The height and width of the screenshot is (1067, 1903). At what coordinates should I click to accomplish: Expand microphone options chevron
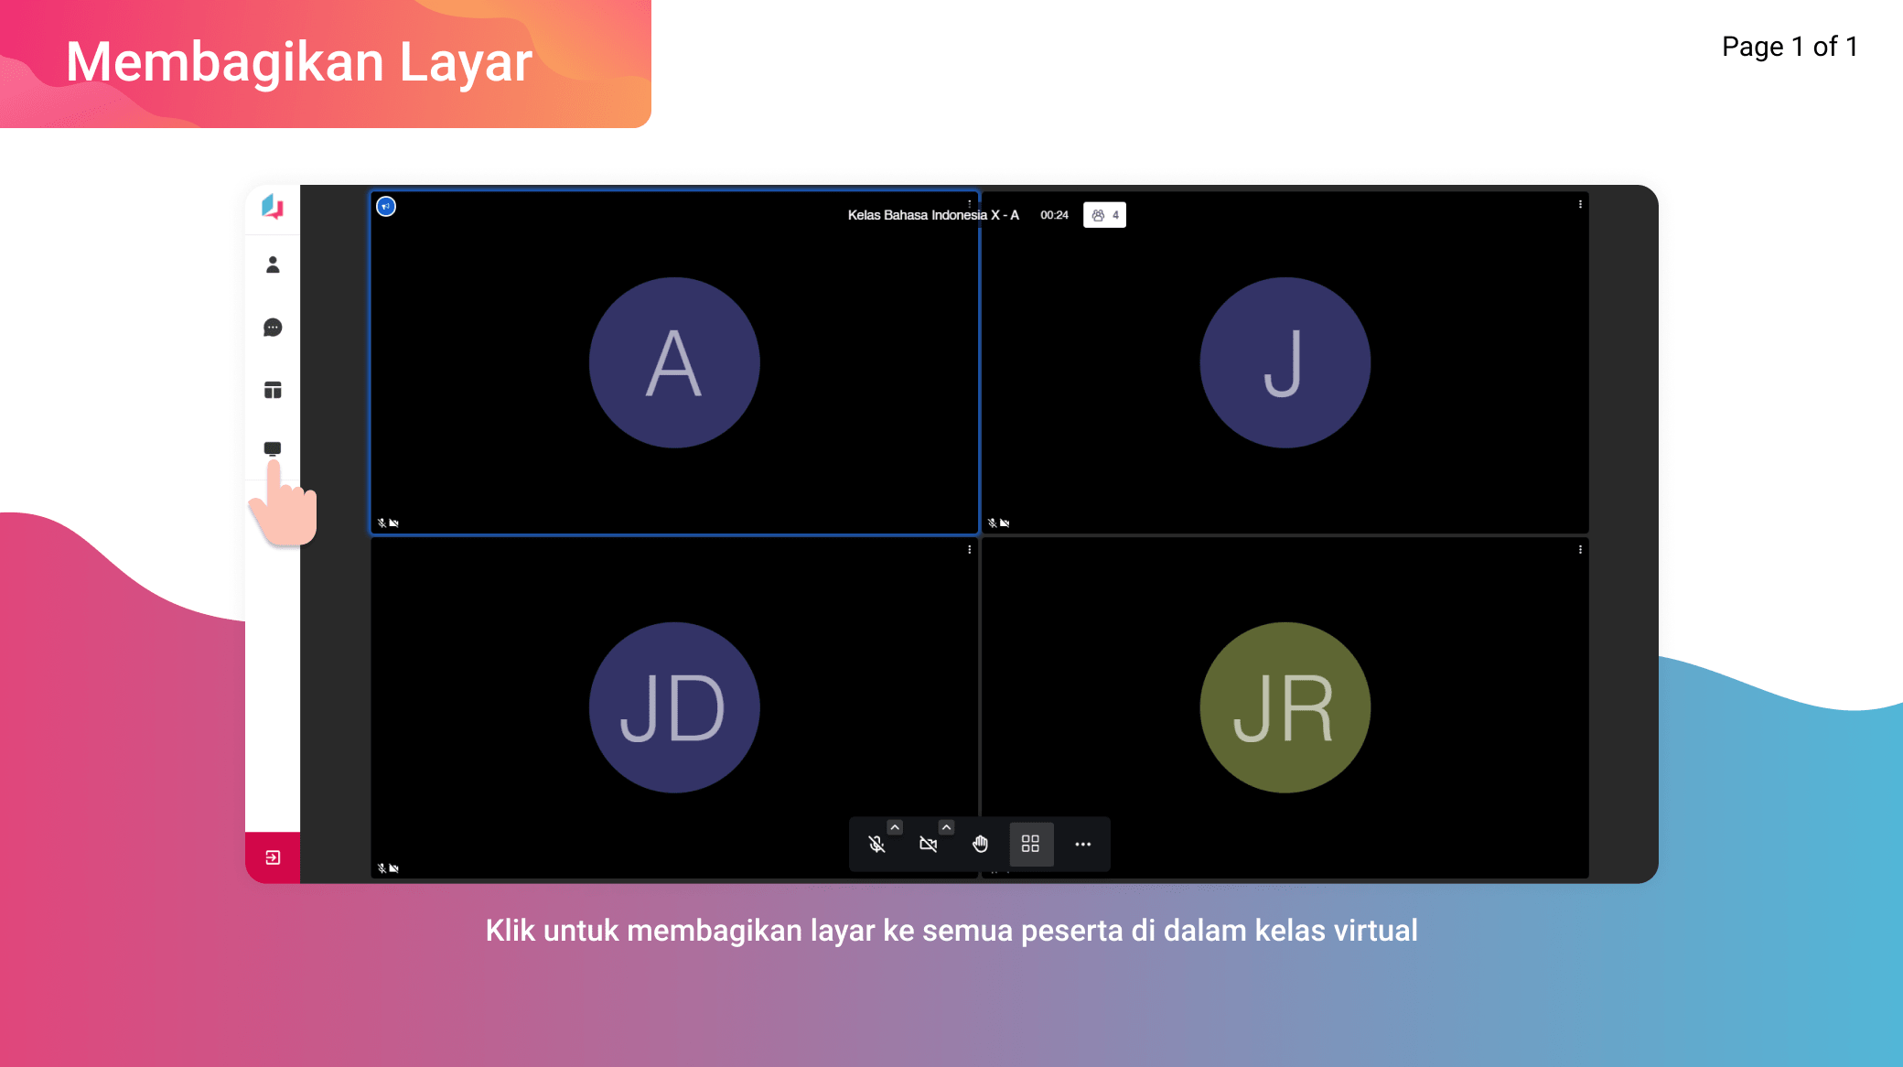895,827
